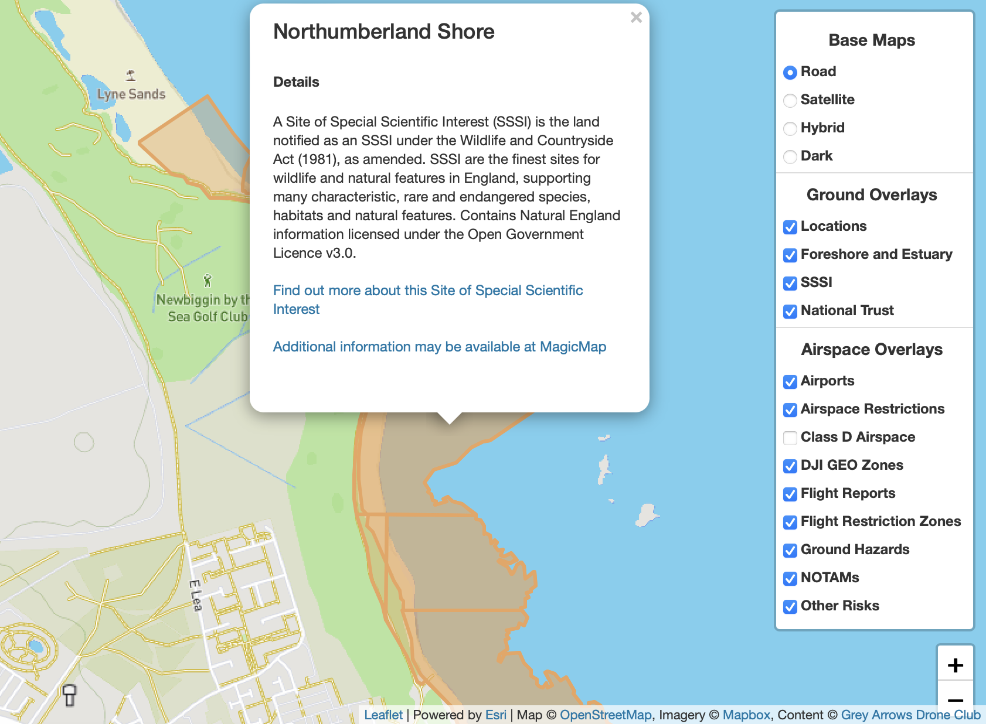Enable the Class D Airspace overlay

(790, 438)
